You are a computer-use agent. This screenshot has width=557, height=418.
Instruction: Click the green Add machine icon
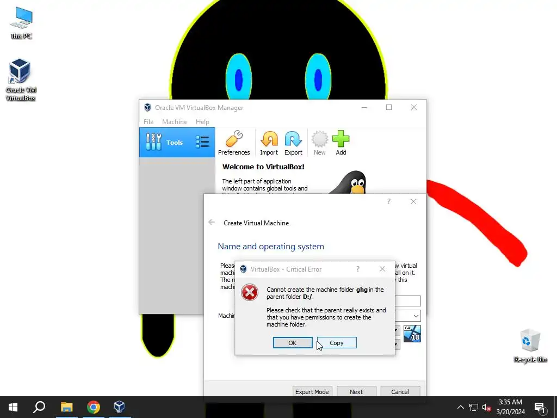(341, 143)
